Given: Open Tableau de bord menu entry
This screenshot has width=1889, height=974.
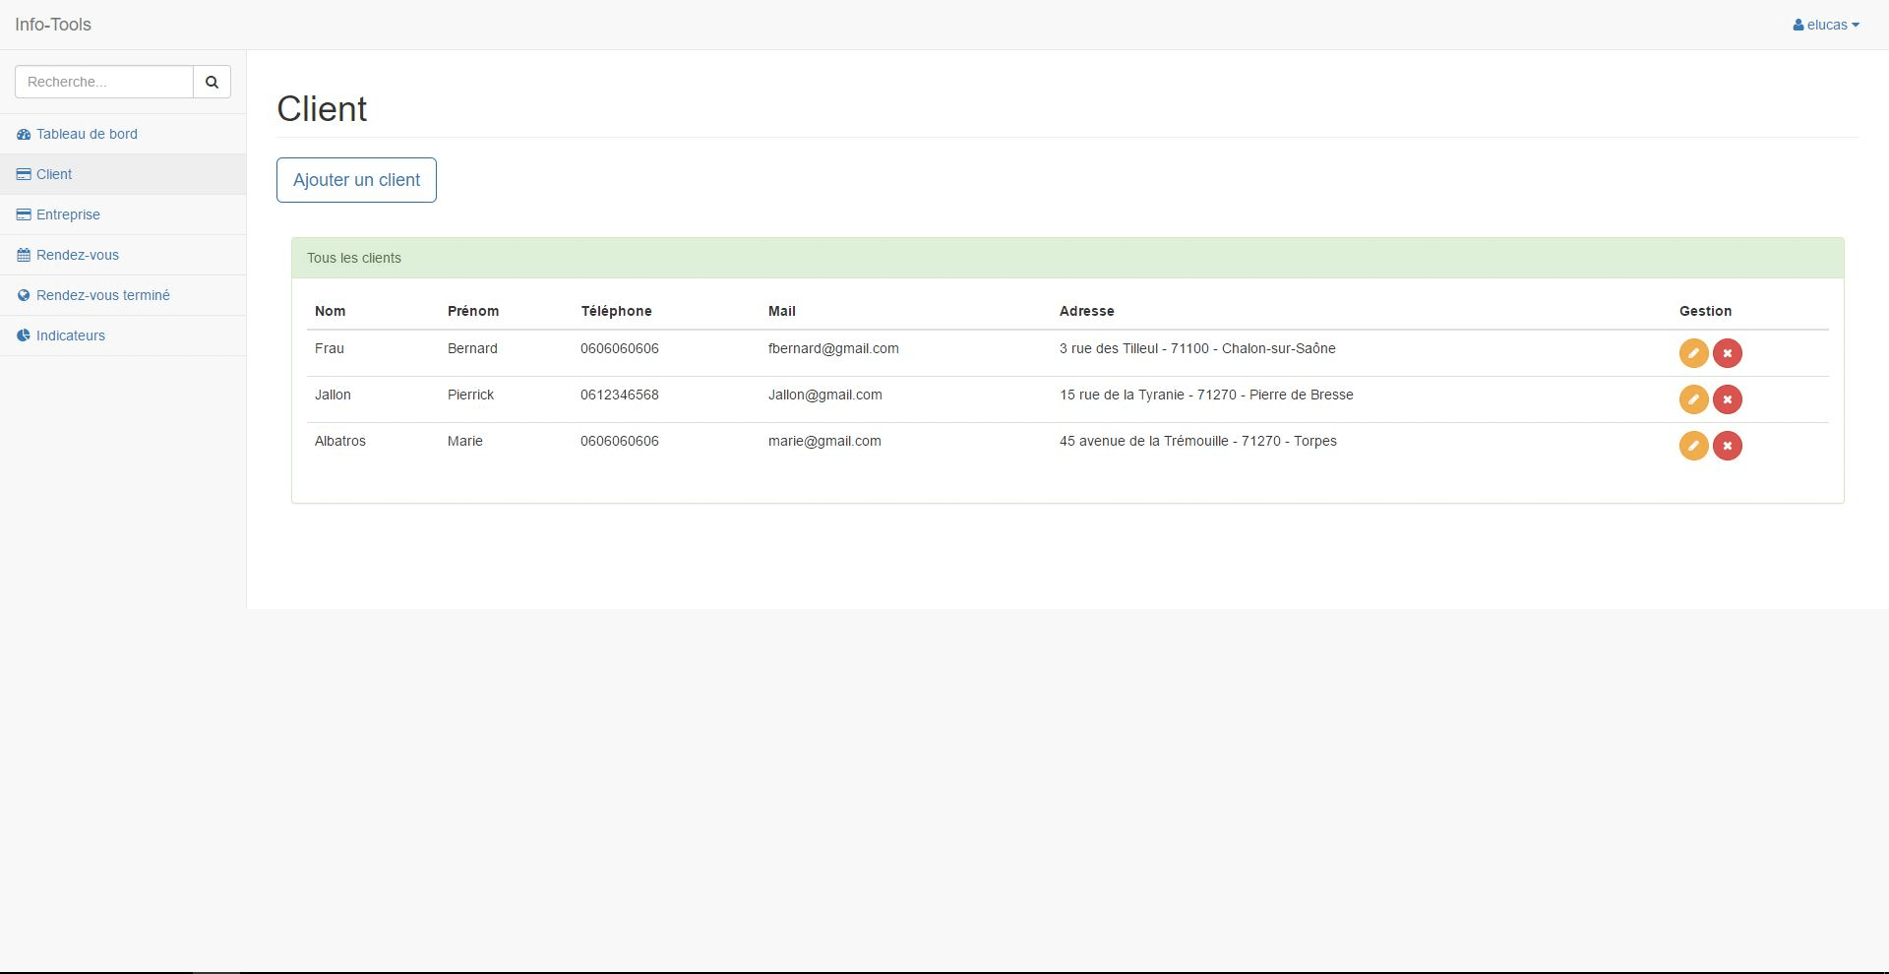Looking at the screenshot, I should [x=123, y=134].
